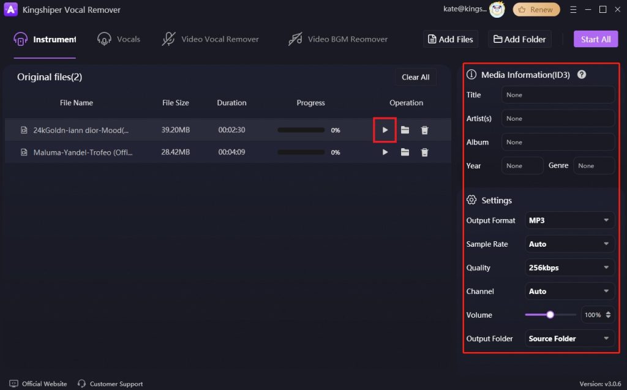Click the Genre input field
Viewport: 627px width, 390px height.
pyautogui.click(x=594, y=165)
